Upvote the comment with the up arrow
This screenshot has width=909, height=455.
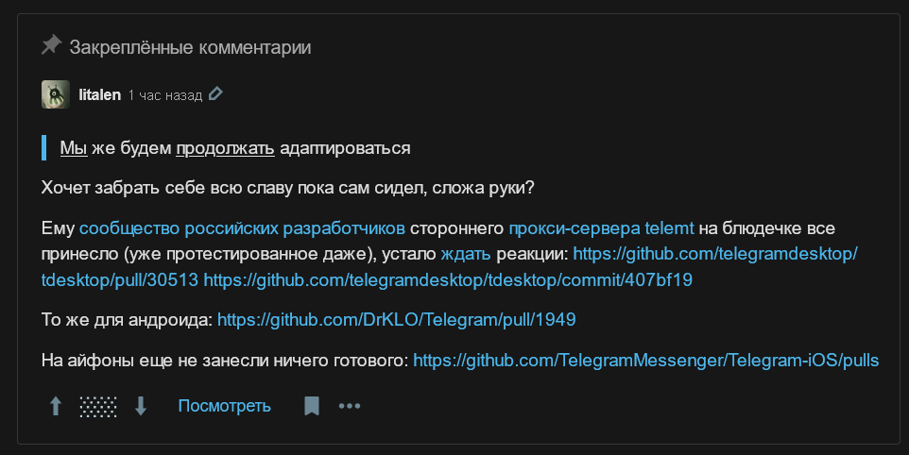tap(56, 406)
